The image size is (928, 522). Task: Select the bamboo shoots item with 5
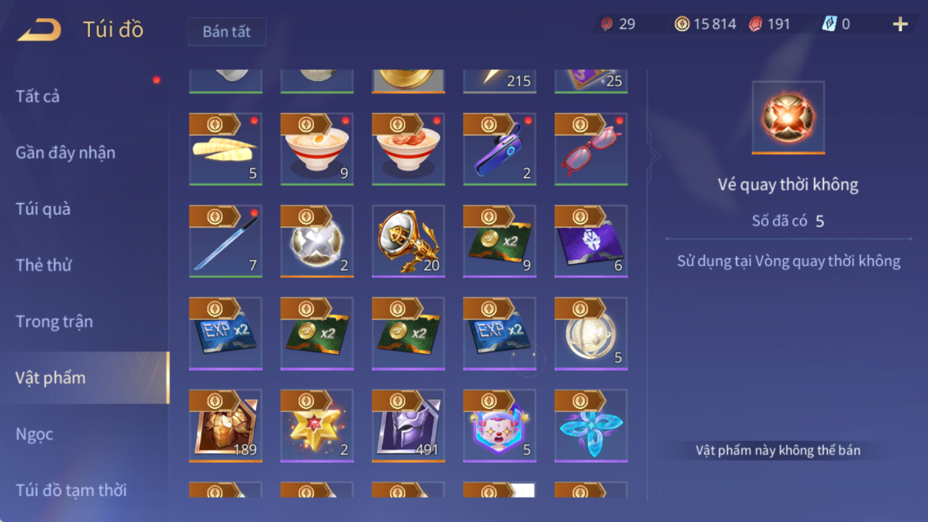pyautogui.click(x=225, y=149)
